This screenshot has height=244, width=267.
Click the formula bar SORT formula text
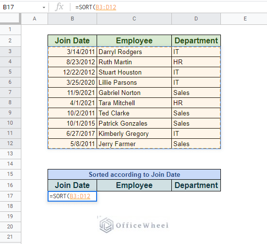tap(96, 7)
